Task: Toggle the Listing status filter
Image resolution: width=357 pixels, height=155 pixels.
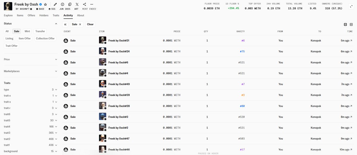Action: [10, 39]
